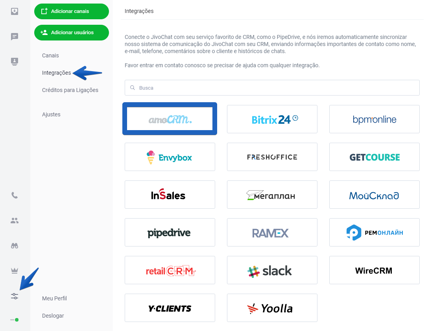Click the Adicionar canais button
This screenshot has width=428, height=331.
pos(72,11)
